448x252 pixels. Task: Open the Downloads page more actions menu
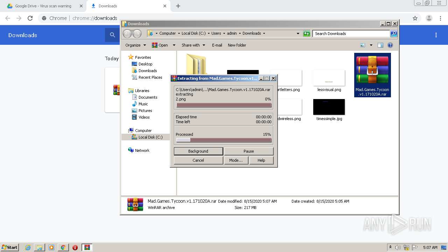436,35
